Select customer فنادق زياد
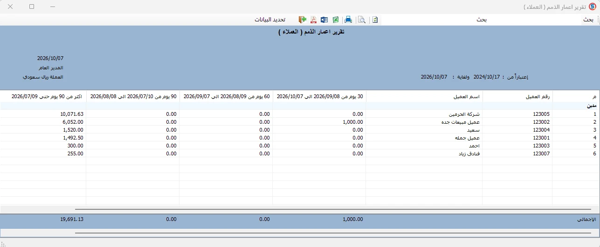Image resolution: width=600 pixels, height=247 pixels. click(469, 154)
